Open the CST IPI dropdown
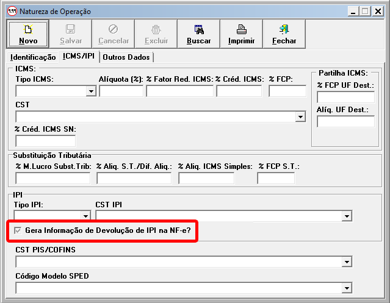The width and height of the screenshot is (390, 303). (x=347, y=216)
